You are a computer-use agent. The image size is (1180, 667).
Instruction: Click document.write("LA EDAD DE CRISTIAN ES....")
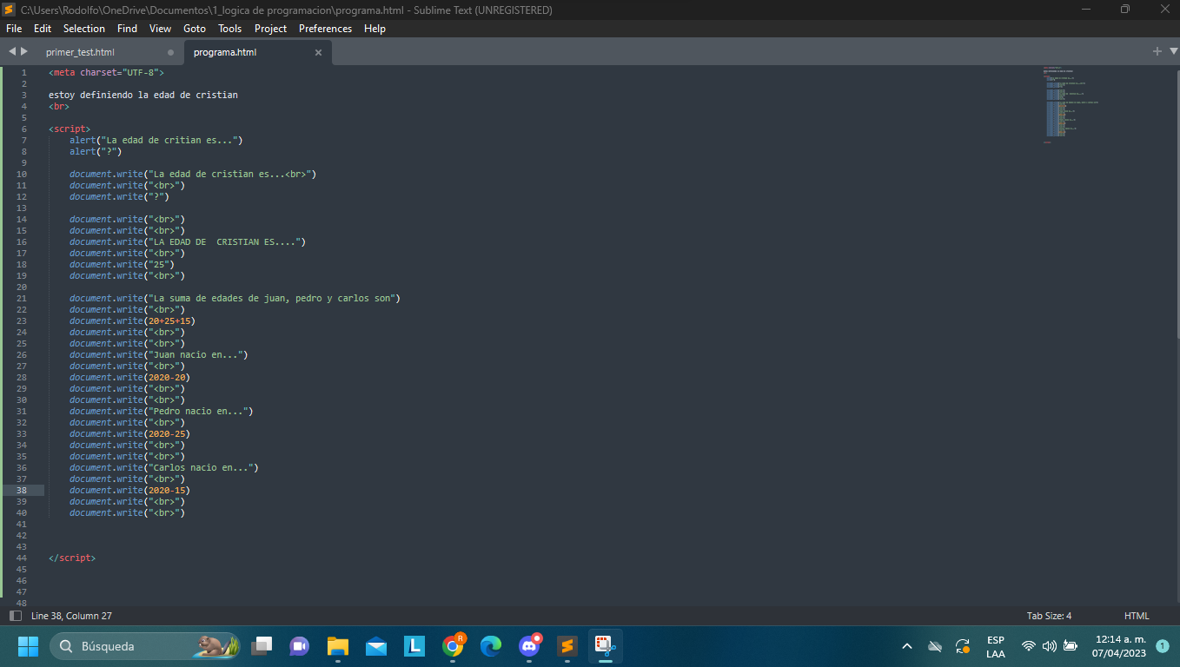tap(188, 241)
